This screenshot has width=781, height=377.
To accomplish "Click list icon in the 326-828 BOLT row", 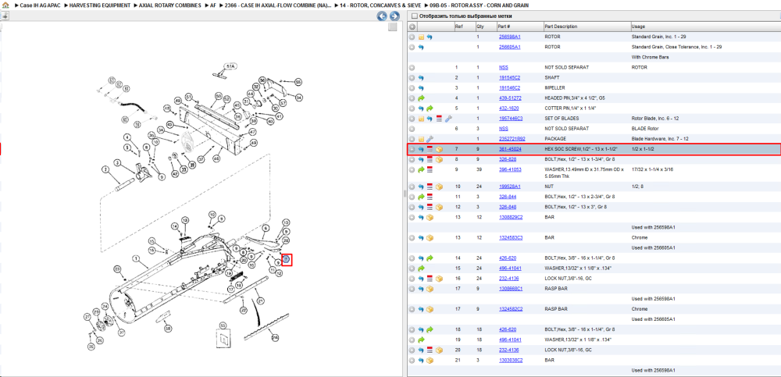I will point(430,159).
